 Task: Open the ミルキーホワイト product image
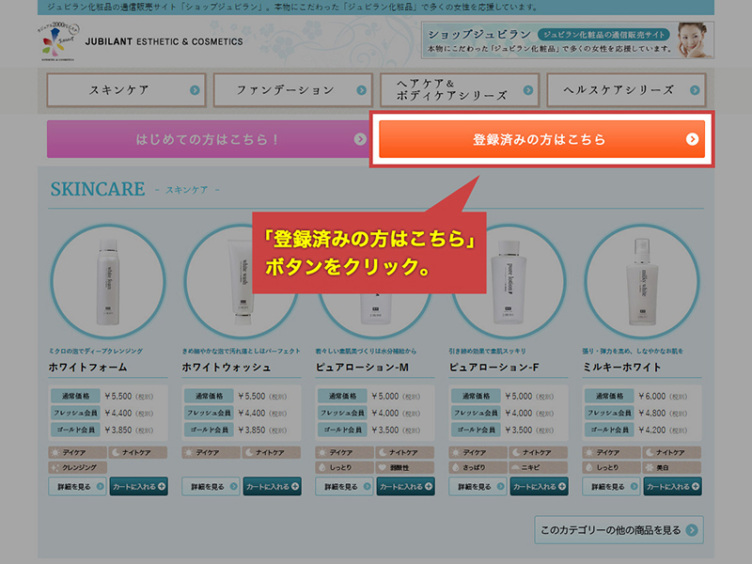click(x=642, y=281)
